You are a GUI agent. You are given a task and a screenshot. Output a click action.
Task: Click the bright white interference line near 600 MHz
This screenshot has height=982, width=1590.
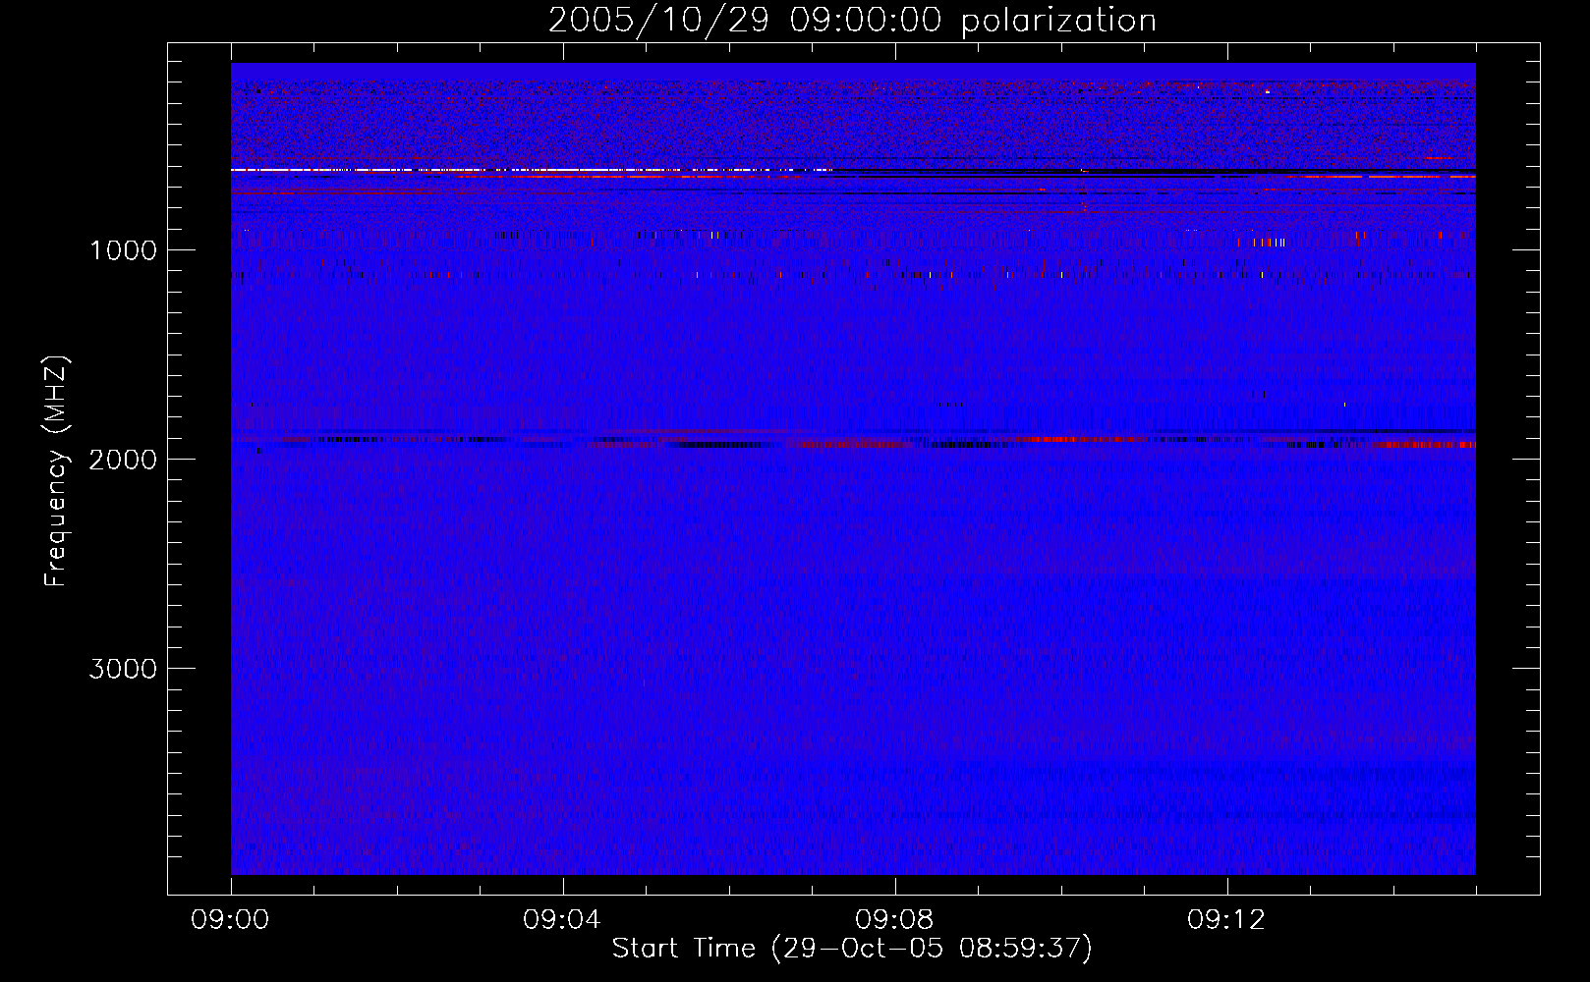(531, 170)
